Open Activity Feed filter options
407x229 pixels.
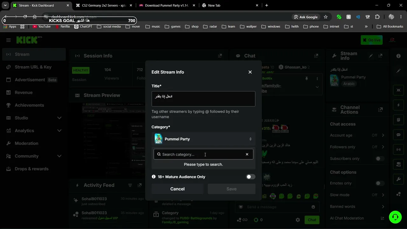[x=130, y=185]
